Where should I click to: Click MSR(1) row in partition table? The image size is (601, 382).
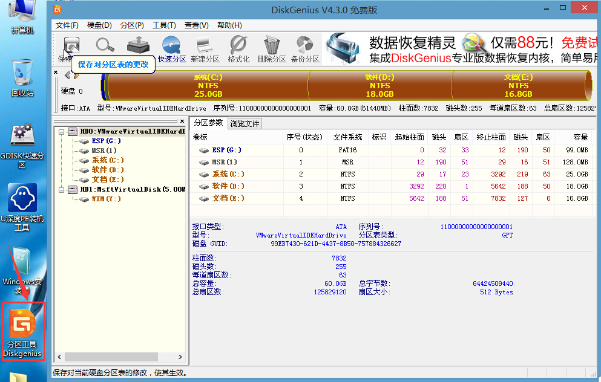(391, 162)
